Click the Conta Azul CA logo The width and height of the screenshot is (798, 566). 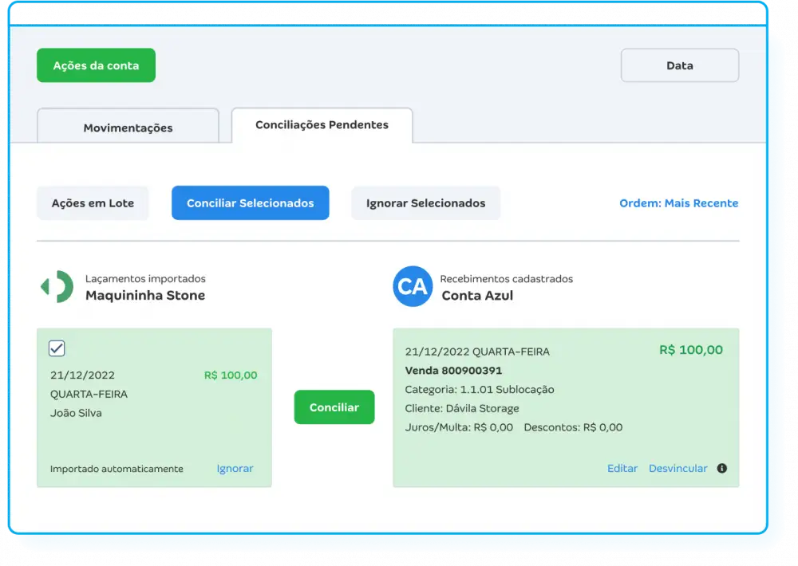[x=413, y=286]
